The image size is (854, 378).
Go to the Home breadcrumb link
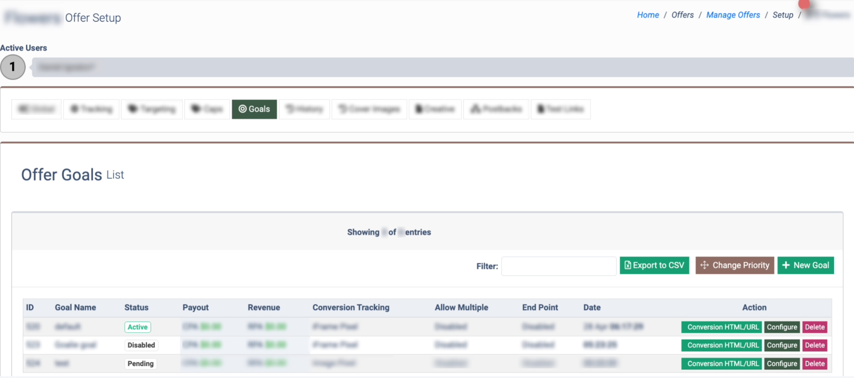click(x=648, y=15)
